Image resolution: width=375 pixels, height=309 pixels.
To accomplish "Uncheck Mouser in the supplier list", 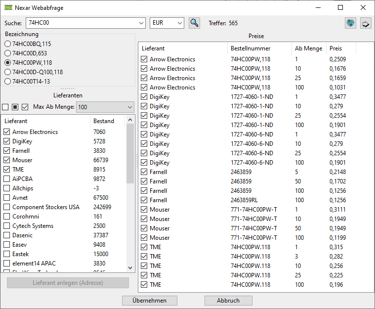I will (x=7, y=160).
